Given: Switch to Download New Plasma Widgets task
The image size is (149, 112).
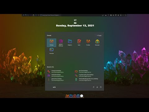Looking at the screenshot, I should point(50,15).
